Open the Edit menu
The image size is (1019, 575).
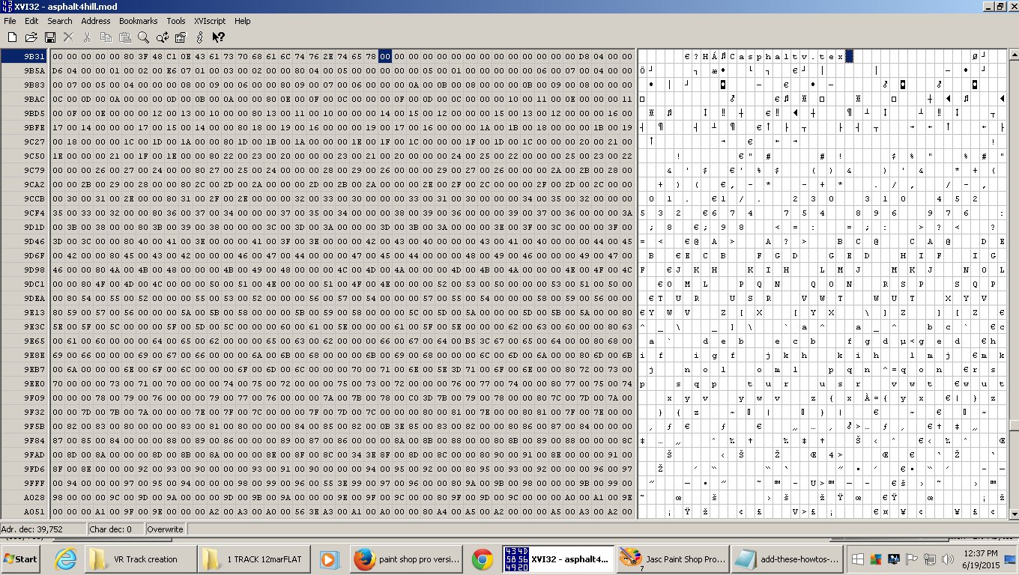(x=31, y=21)
